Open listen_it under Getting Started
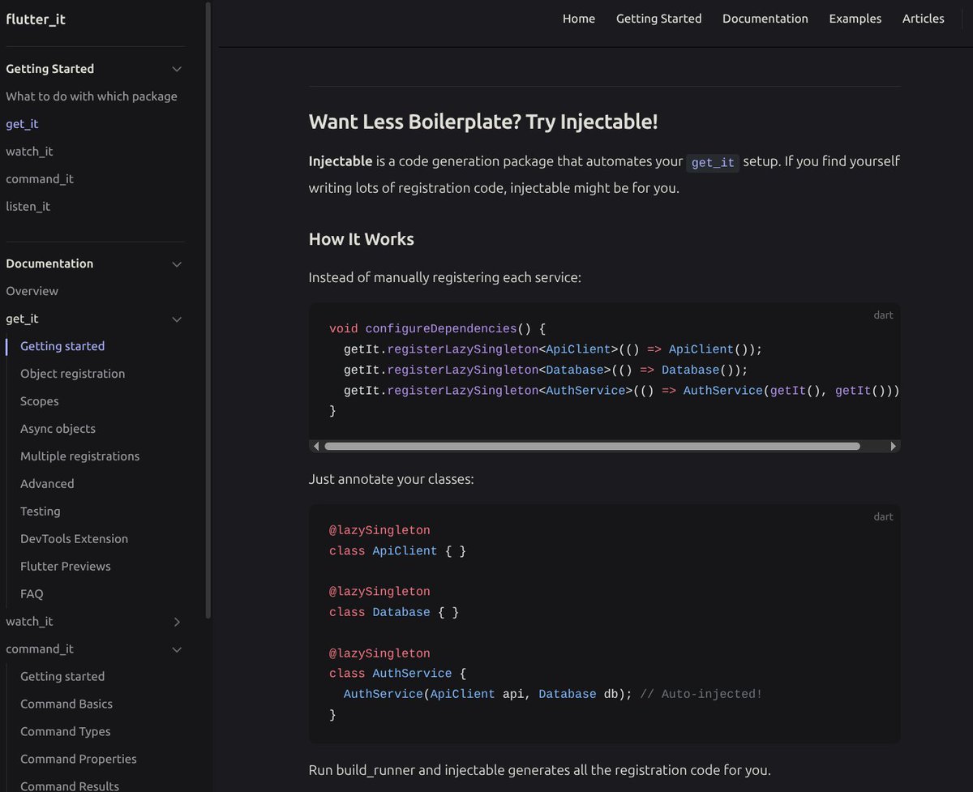Image resolution: width=973 pixels, height=792 pixels. coord(28,207)
